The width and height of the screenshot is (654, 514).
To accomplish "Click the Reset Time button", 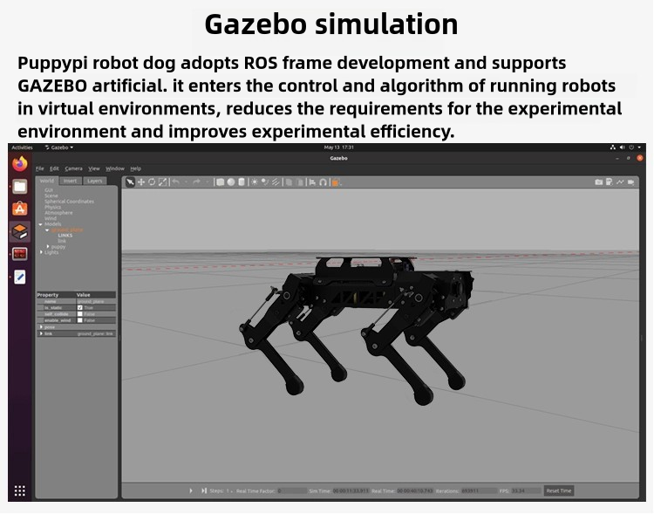I will pyautogui.click(x=559, y=490).
